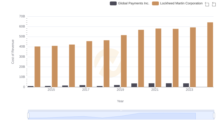Click the 50B y-axis label
Image resolution: width=219 pixels, height=126 pixels.
(x=22, y=36)
